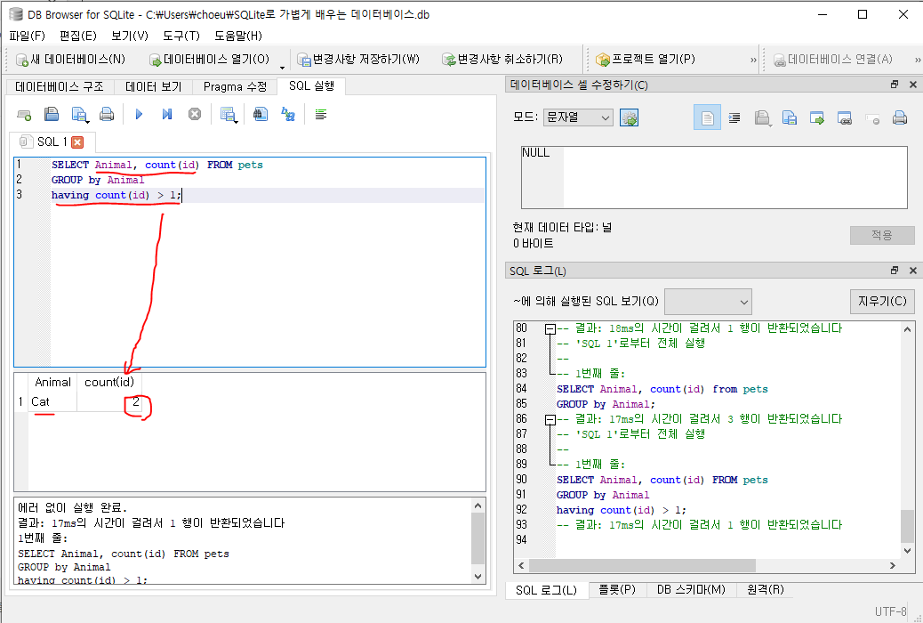Screen dimensions: 923x623
Task: Switch to 원격(R) bottom tab
Action: (766, 589)
